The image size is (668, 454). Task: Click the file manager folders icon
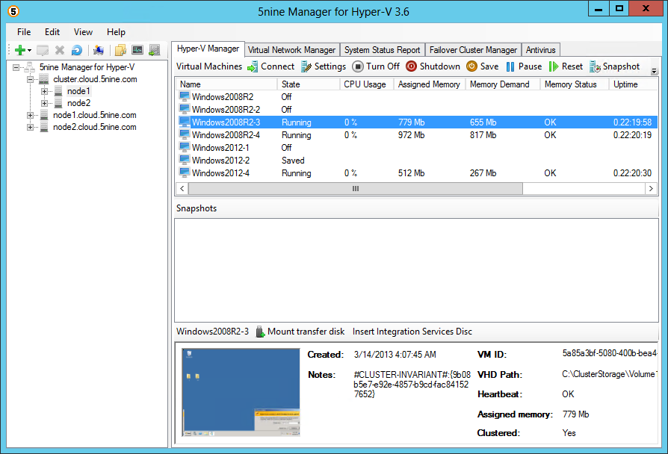[120, 50]
